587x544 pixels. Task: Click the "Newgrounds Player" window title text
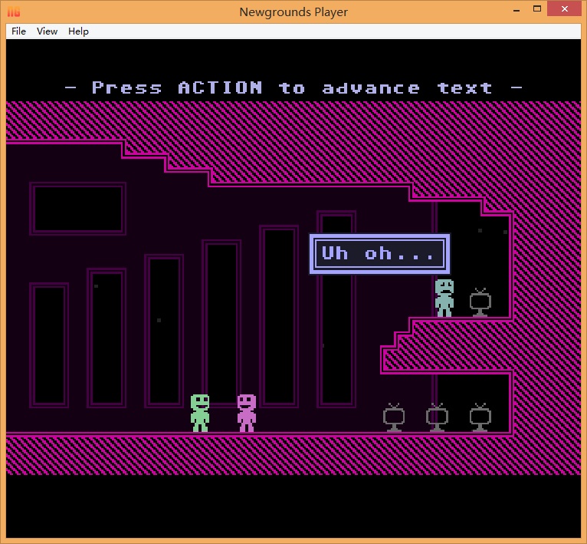tap(293, 12)
